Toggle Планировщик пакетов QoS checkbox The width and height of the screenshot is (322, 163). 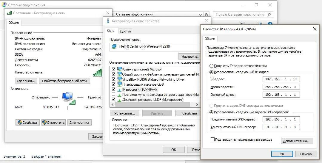pos(113,84)
